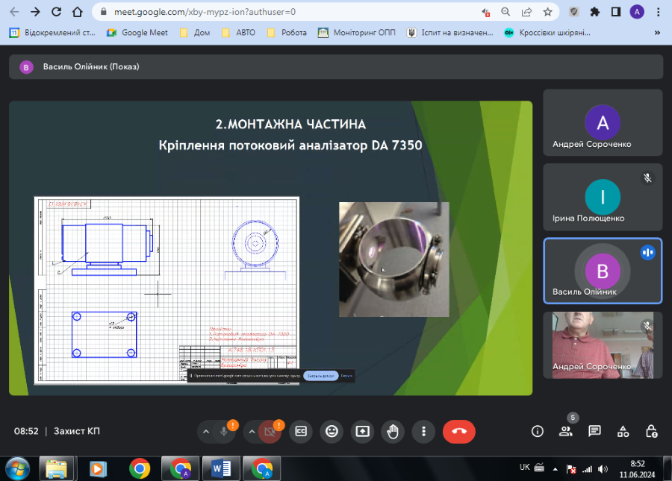Select Ірина Полющенко participant tile
The width and height of the screenshot is (672, 481).
coord(603,197)
